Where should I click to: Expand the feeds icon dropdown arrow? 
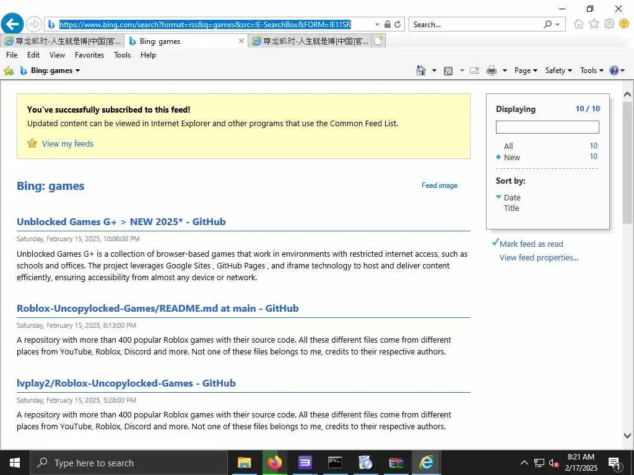tap(462, 71)
